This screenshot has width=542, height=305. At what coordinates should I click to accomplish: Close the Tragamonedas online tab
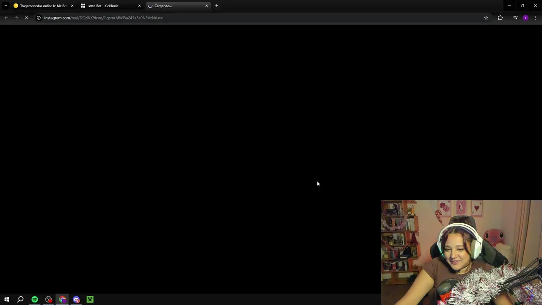point(72,6)
